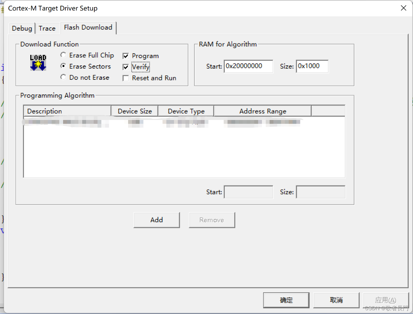Uncheck the Verify checkbox
413x314 pixels.
(x=126, y=67)
